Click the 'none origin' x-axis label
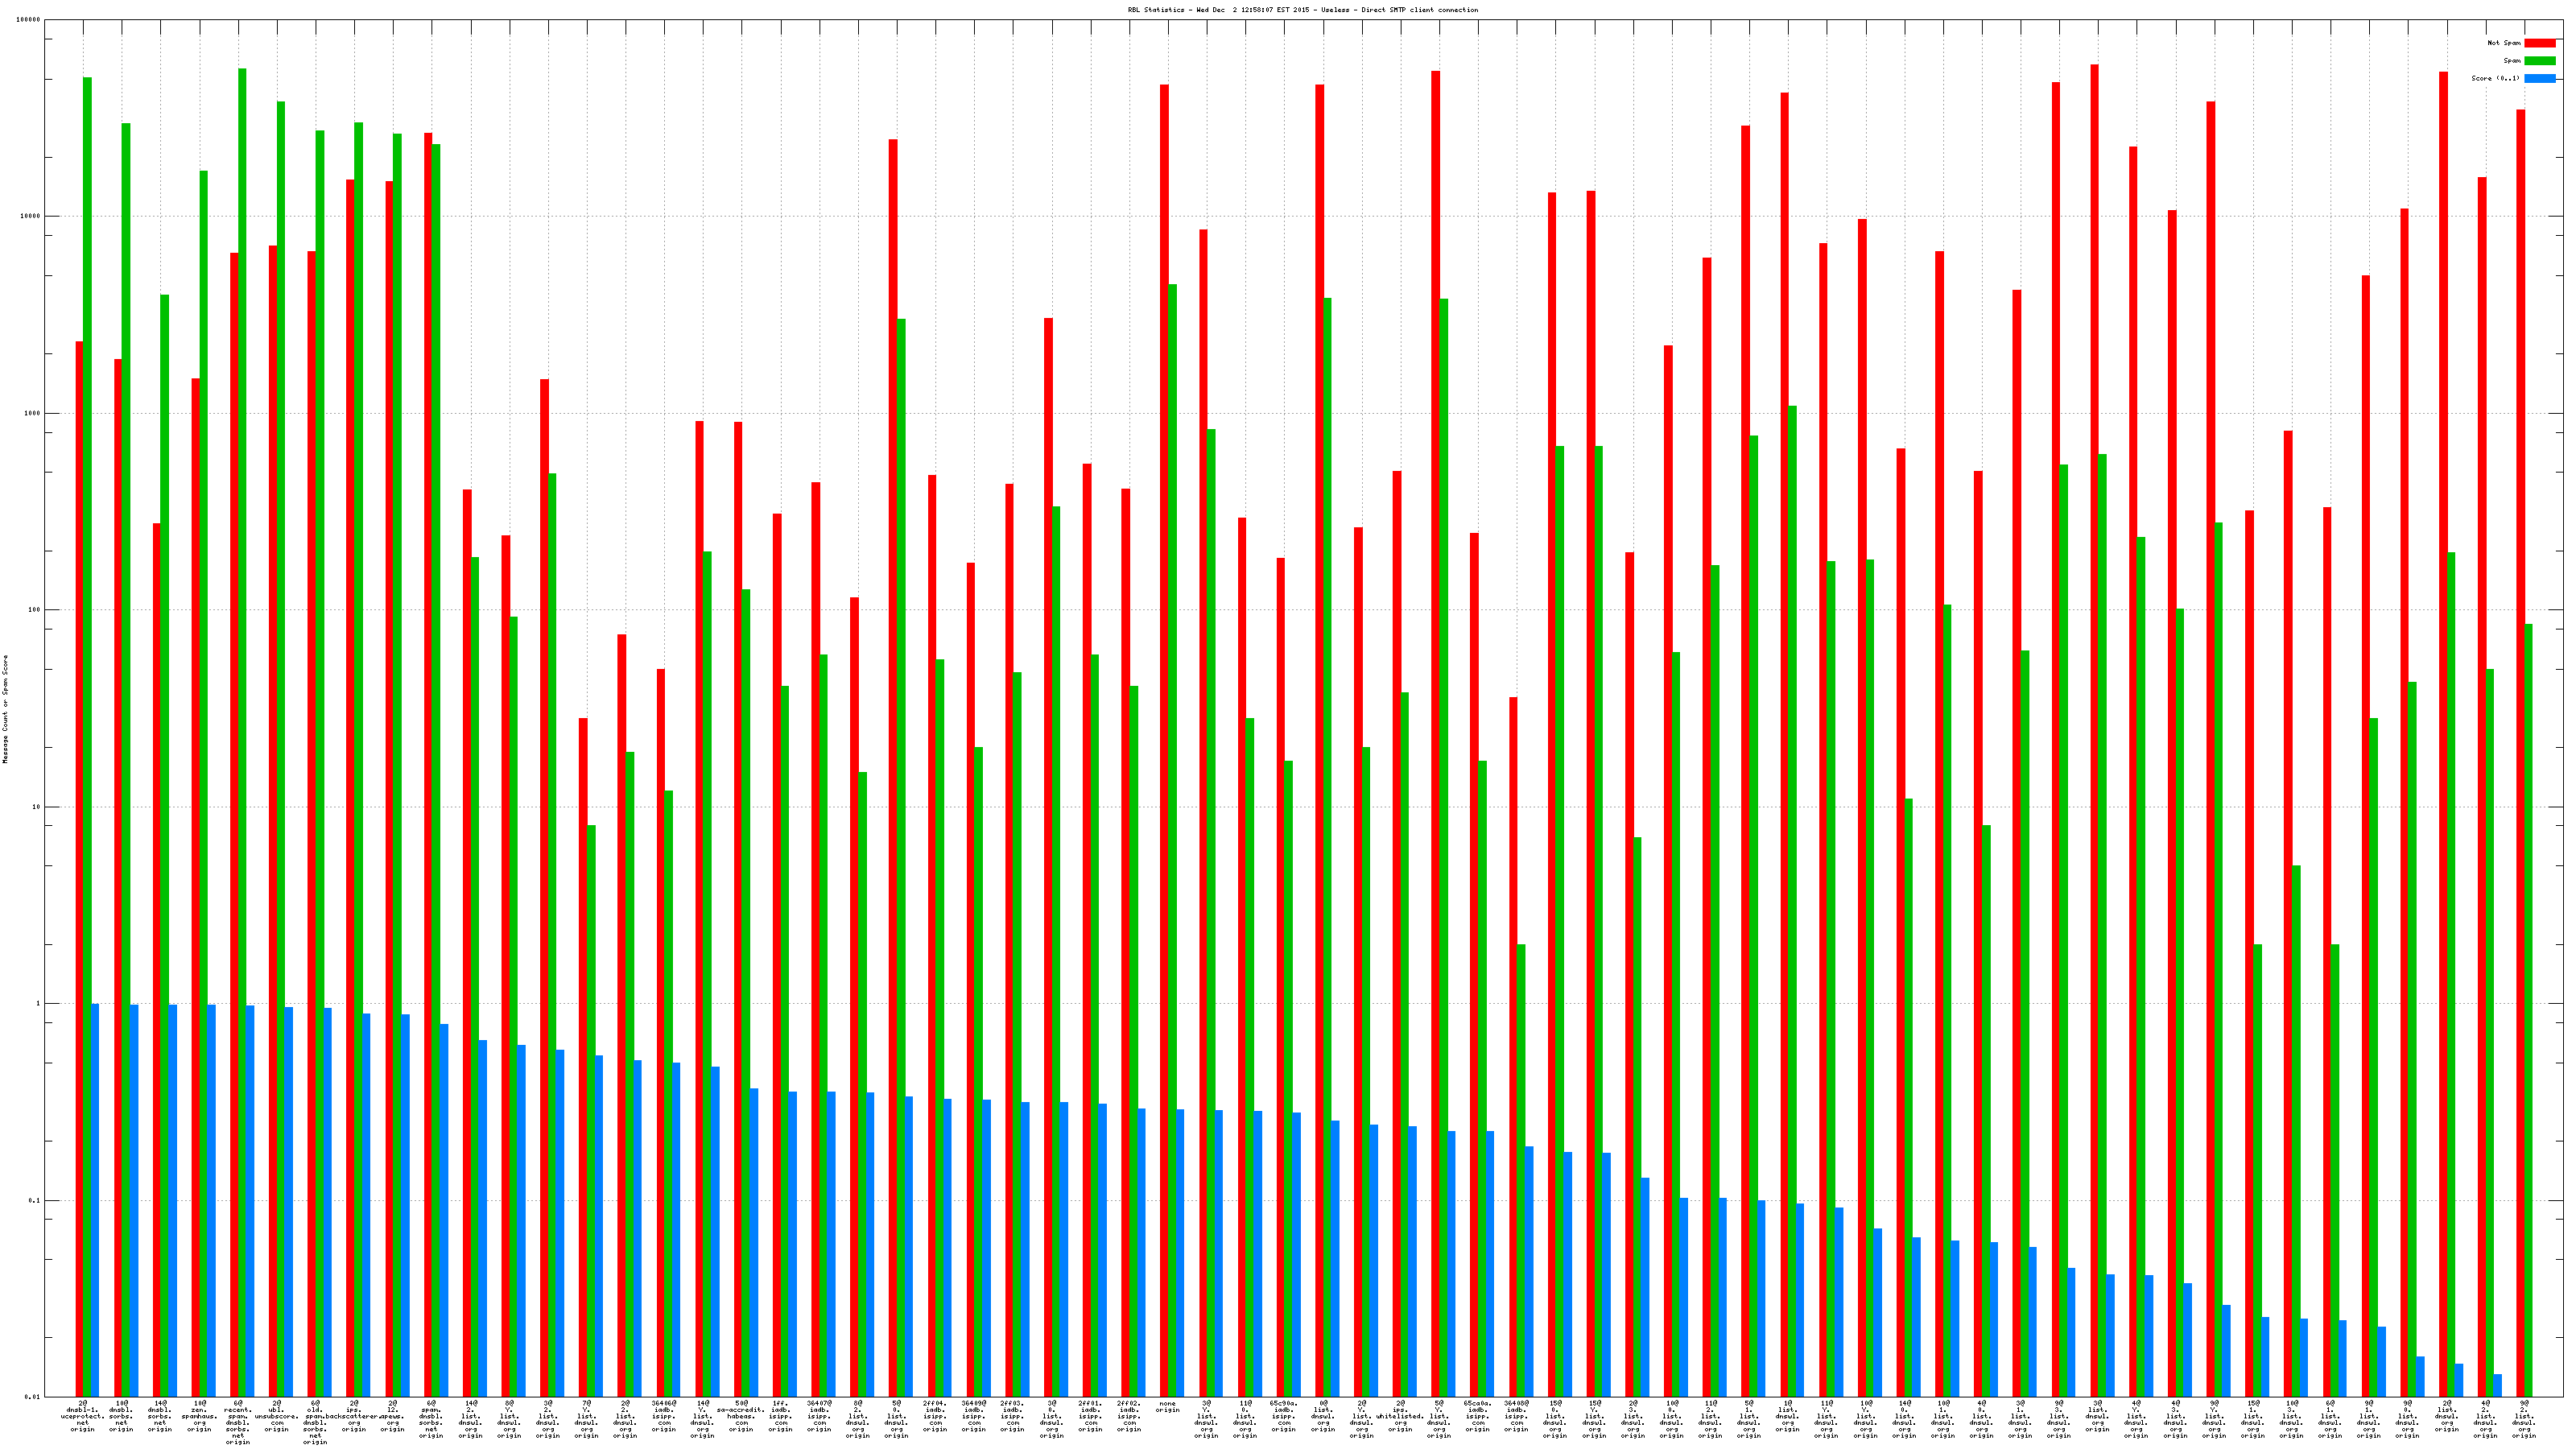This screenshot has width=2576, height=1449. coord(1167,1407)
